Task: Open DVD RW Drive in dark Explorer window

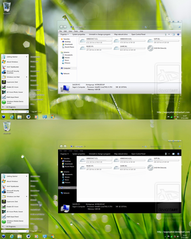Action: 157,168
